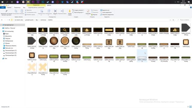This screenshot has width=192, height=108.
Task: Click Invert Selection in the ribbon
Action: pyautogui.click(x=107, y=15)
